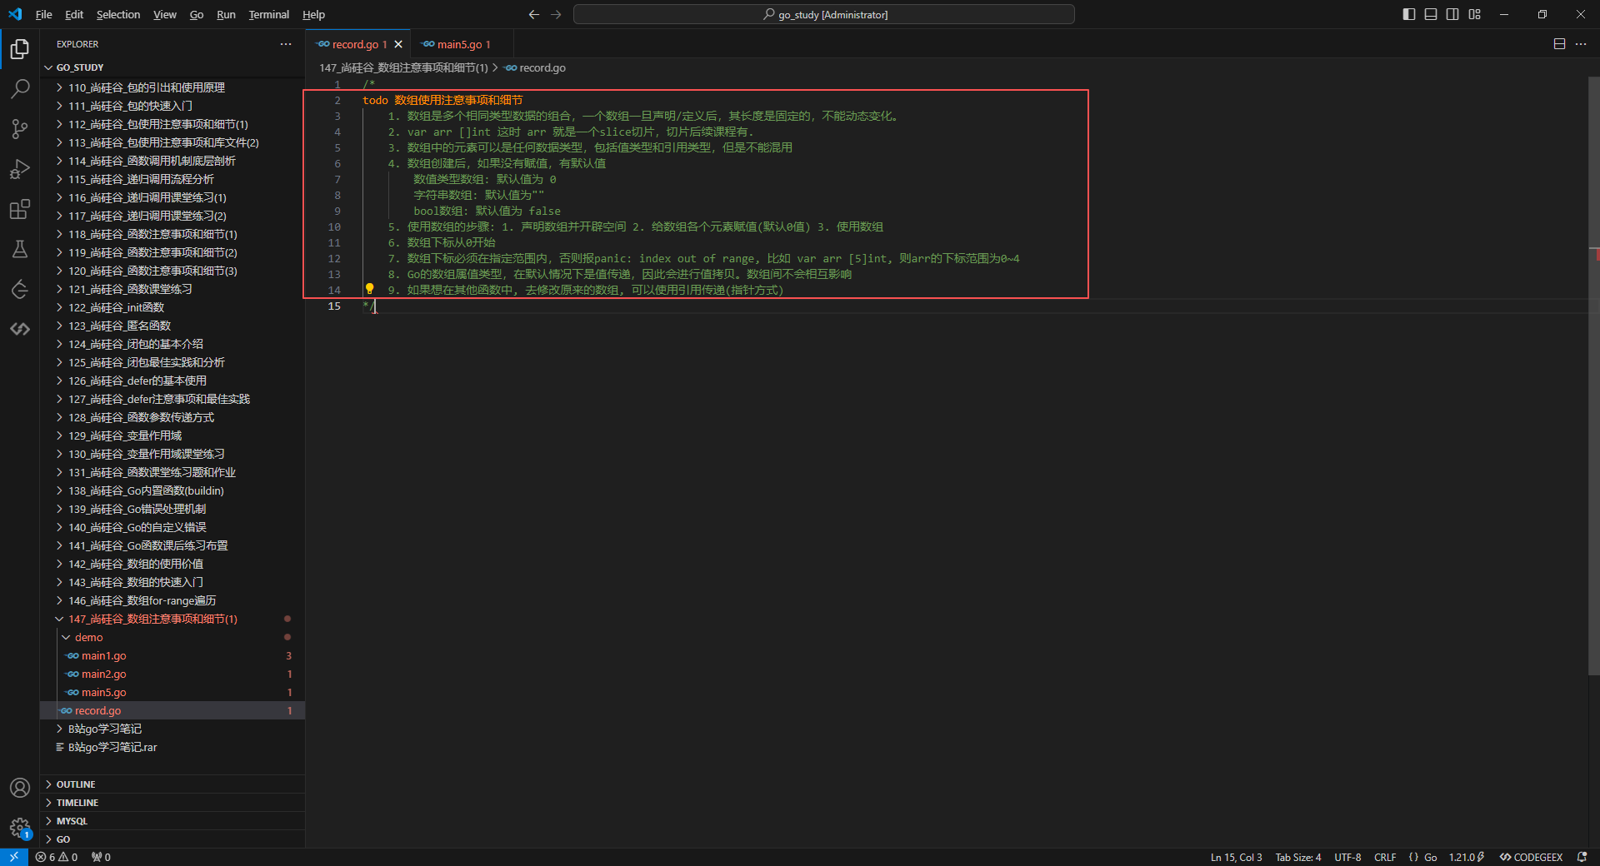
Task: Select record.go in the explorer tree
Action: click(172, 710)
